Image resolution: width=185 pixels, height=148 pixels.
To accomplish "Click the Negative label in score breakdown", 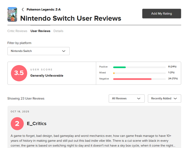I will 104,79.
